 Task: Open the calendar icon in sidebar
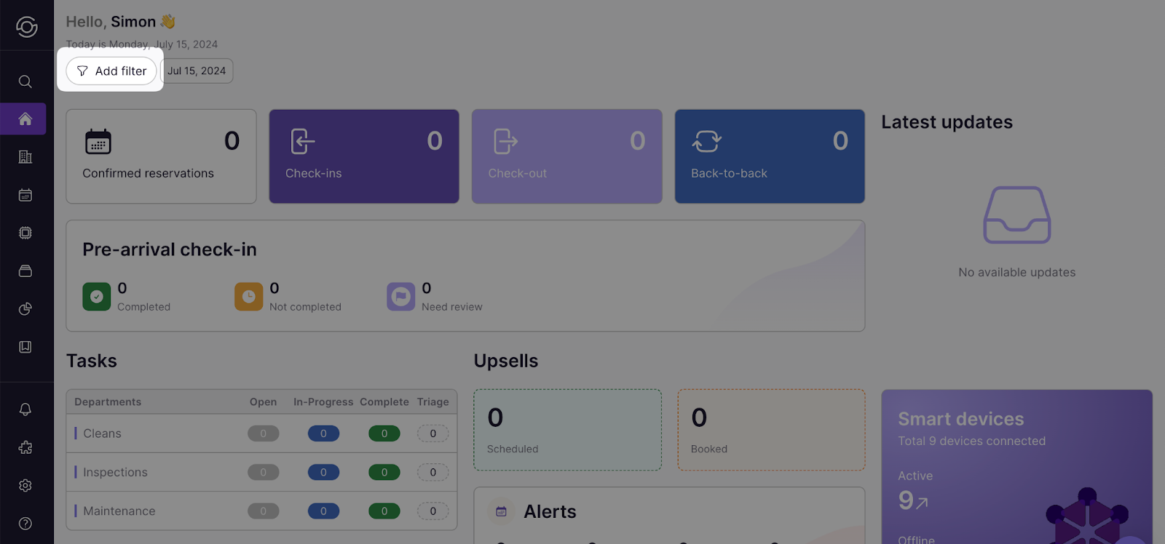pos(25,195)
